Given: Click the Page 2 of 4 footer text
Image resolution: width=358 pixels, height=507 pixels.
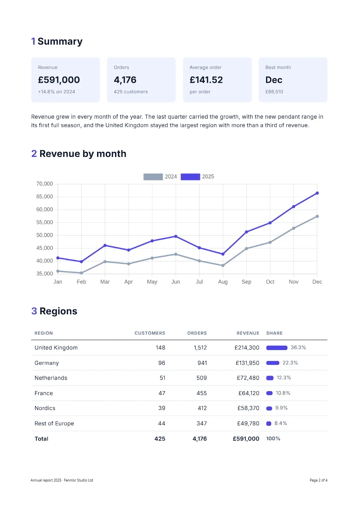Looking at the screenshot, I should [x=319, y=480].
